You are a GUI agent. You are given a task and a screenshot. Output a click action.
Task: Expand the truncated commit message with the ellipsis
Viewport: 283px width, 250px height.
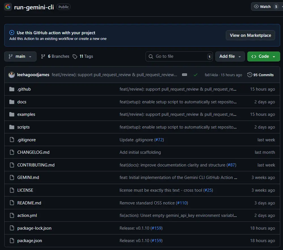click(185, 75)
